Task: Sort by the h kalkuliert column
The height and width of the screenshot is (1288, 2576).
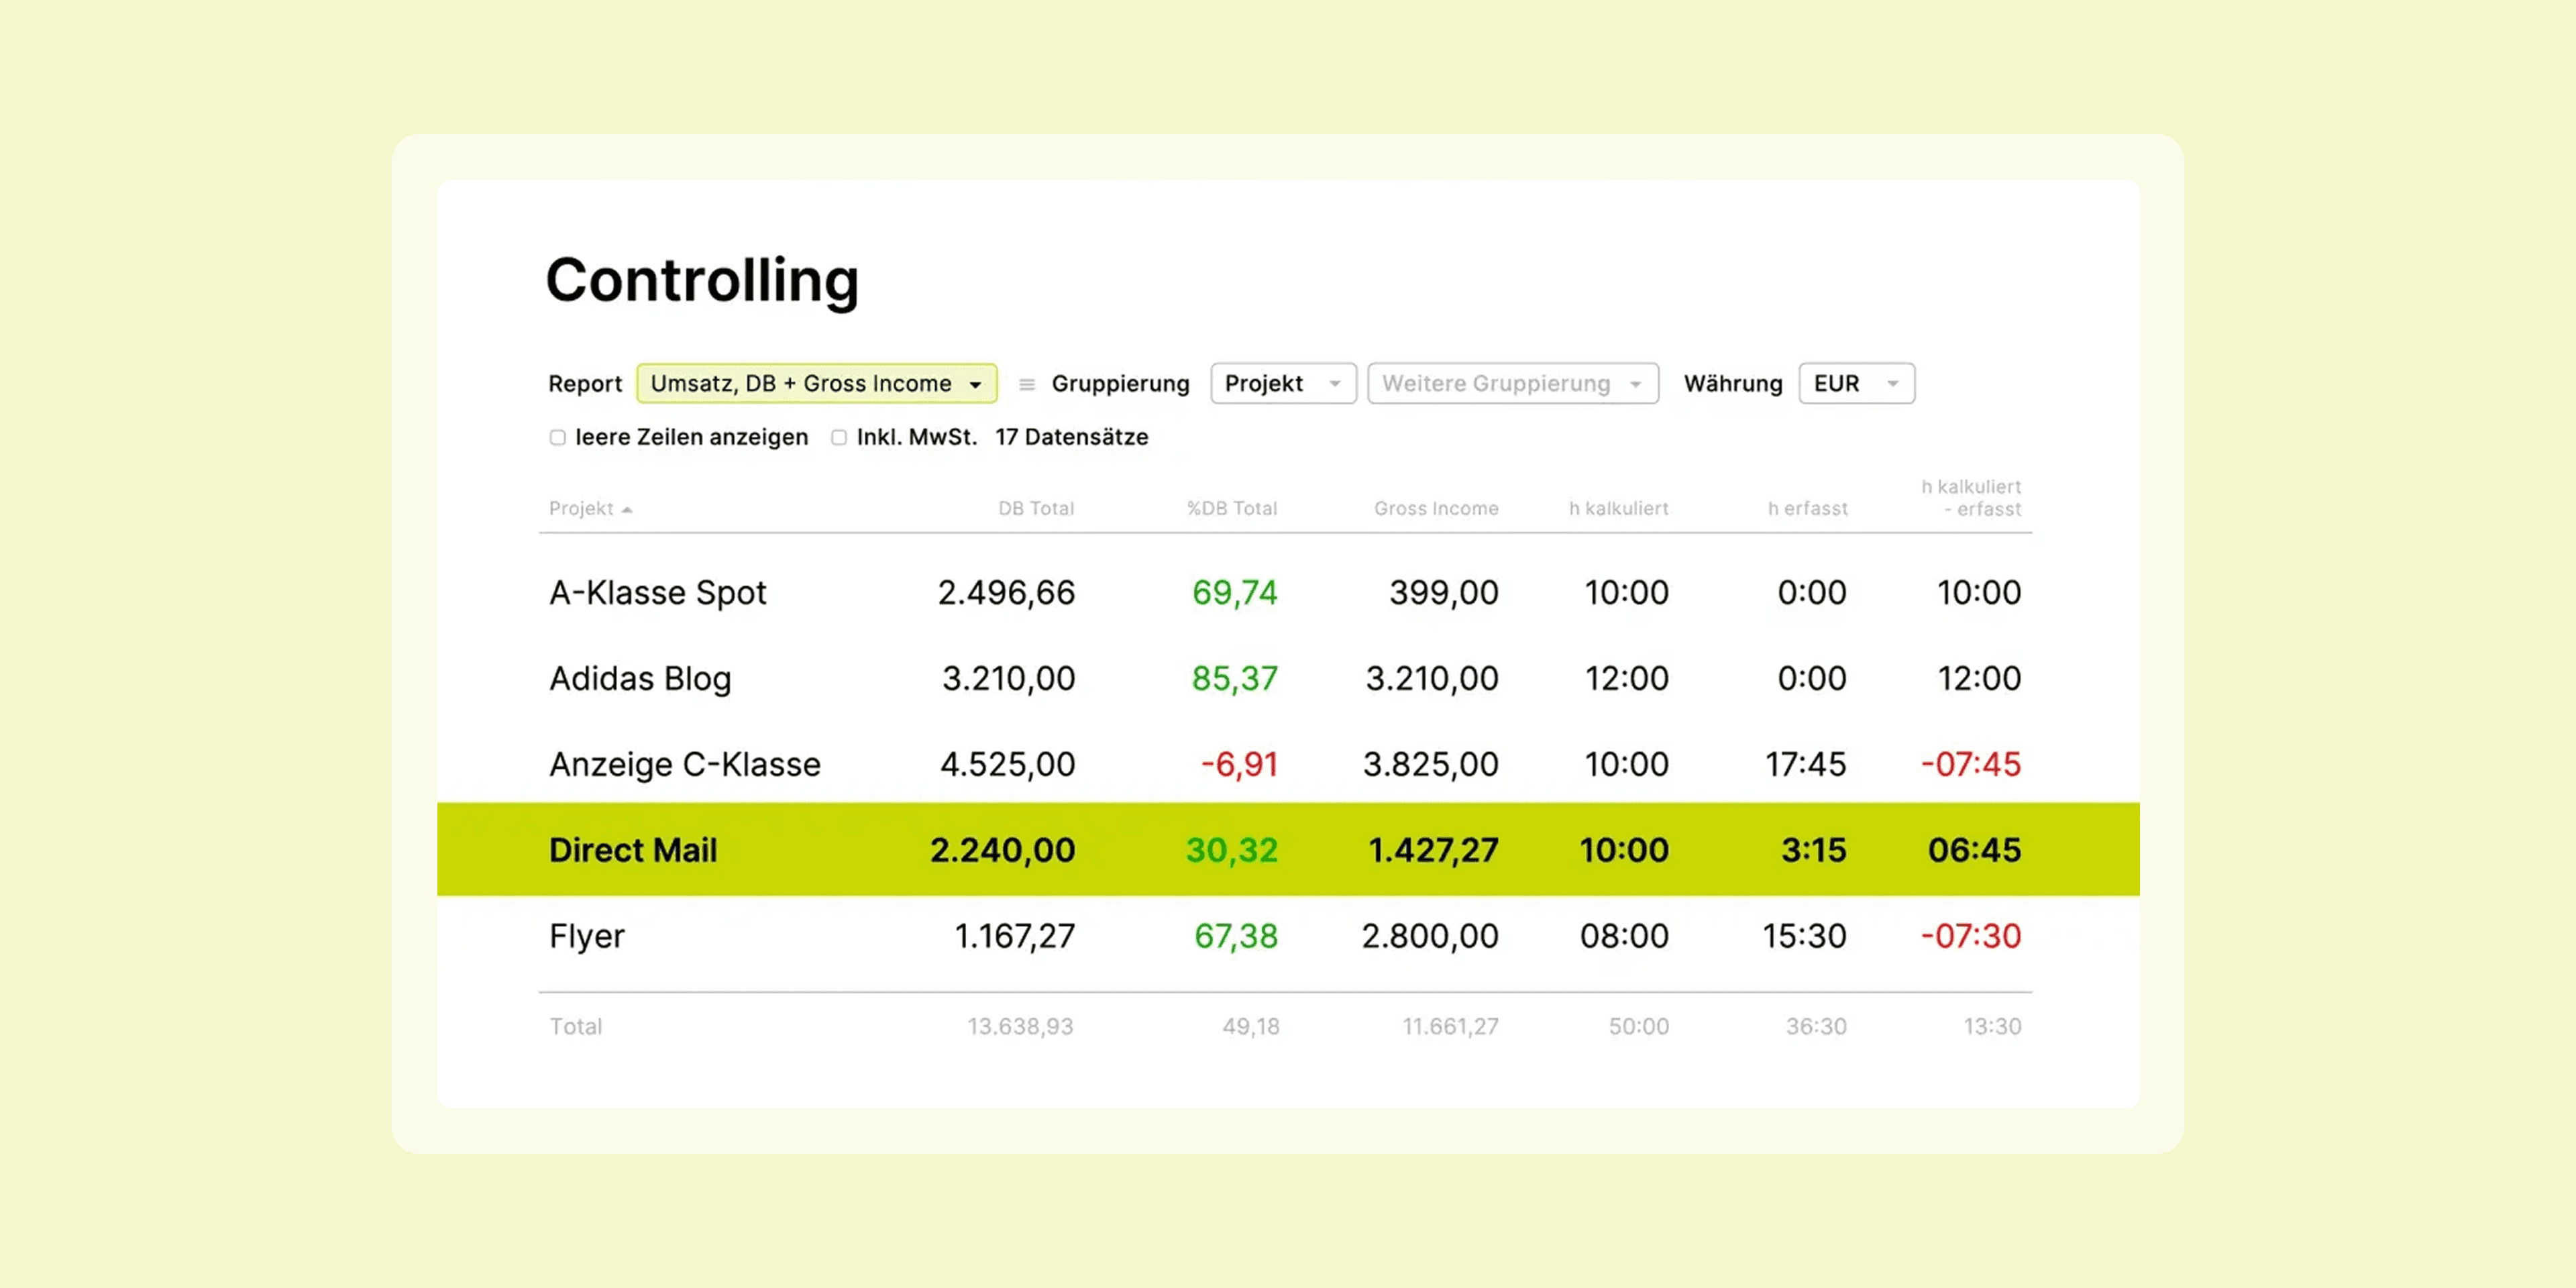Action: (x=1618, y=508)
